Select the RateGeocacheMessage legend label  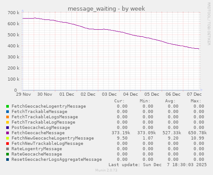37,154
